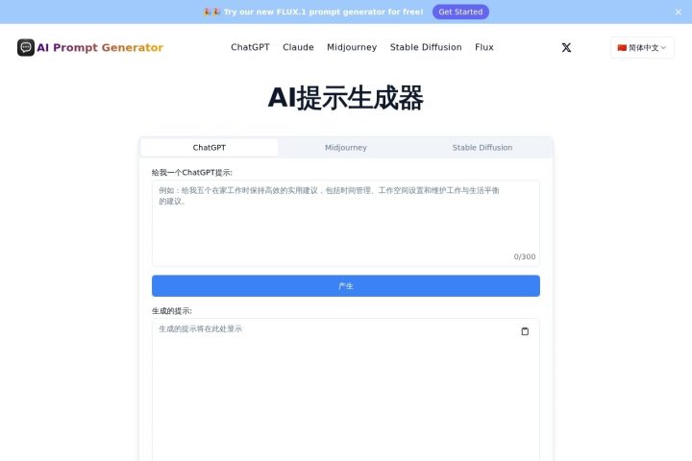The height and width of the screenshot is (461, 692).
Task: Open Stable Diffusion in the top navigation
Action: (426, 47)
